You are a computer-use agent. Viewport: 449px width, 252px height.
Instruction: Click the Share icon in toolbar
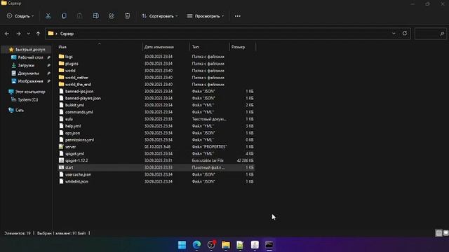(x=112, y=16)
